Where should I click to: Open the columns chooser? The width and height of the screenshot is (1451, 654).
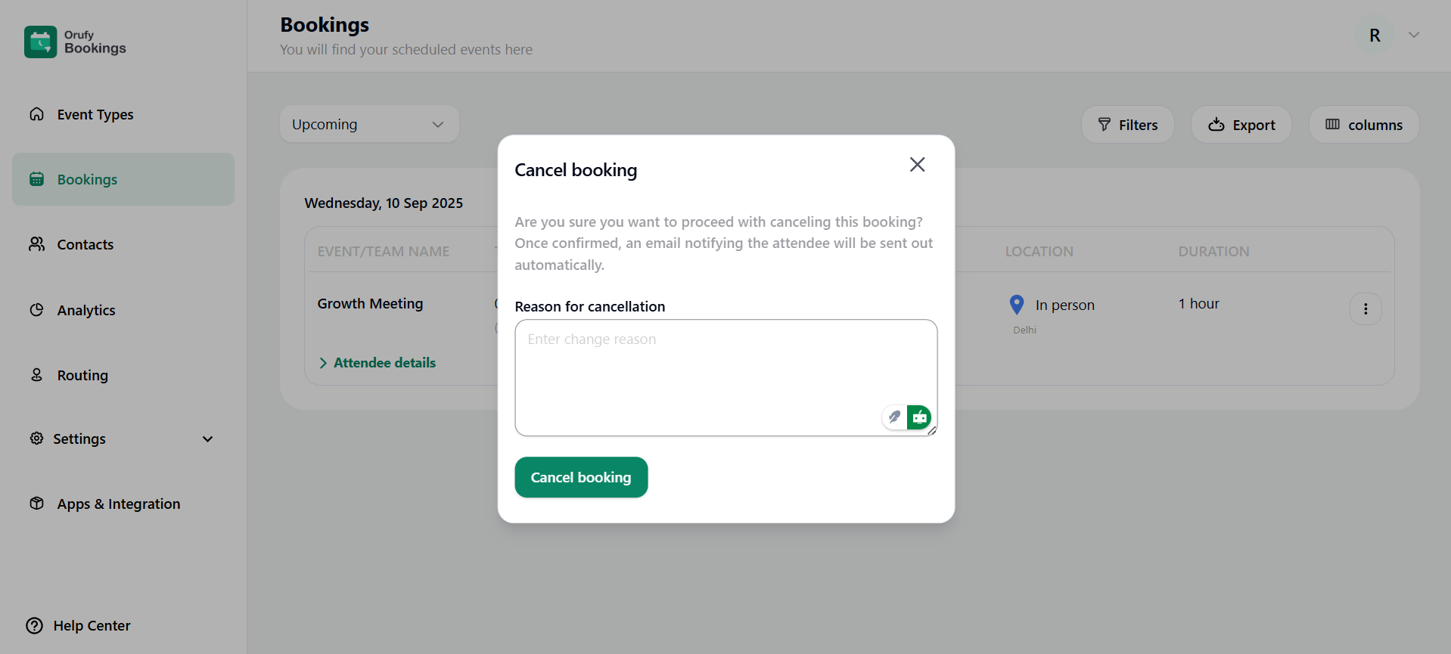click(x=1363, y=125)
